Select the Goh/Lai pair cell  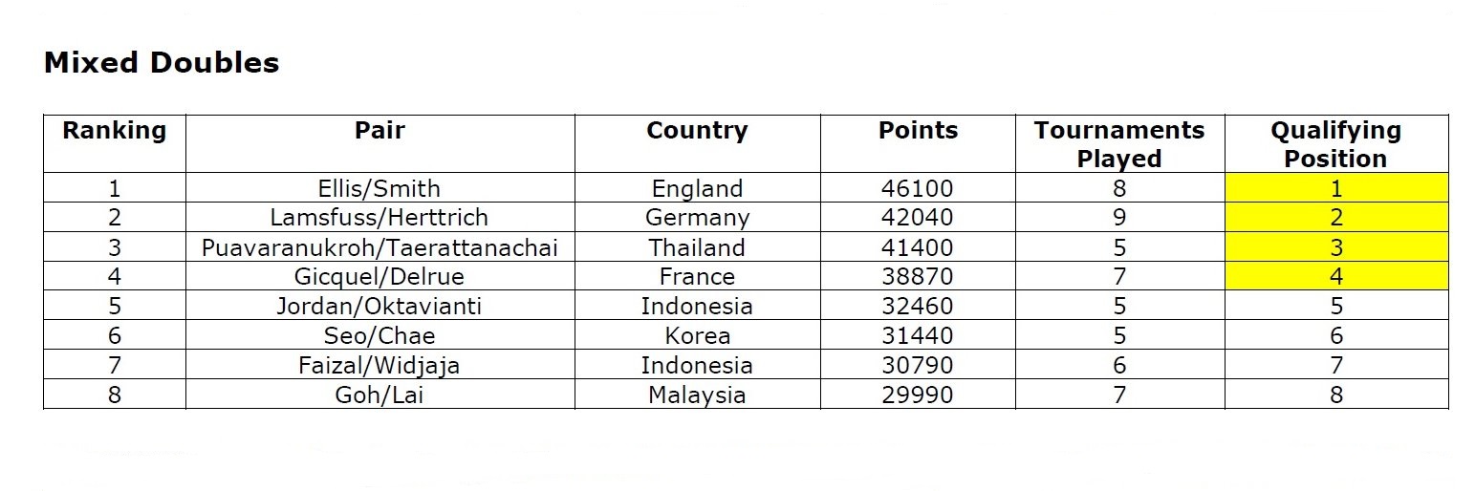coord(380,395)
